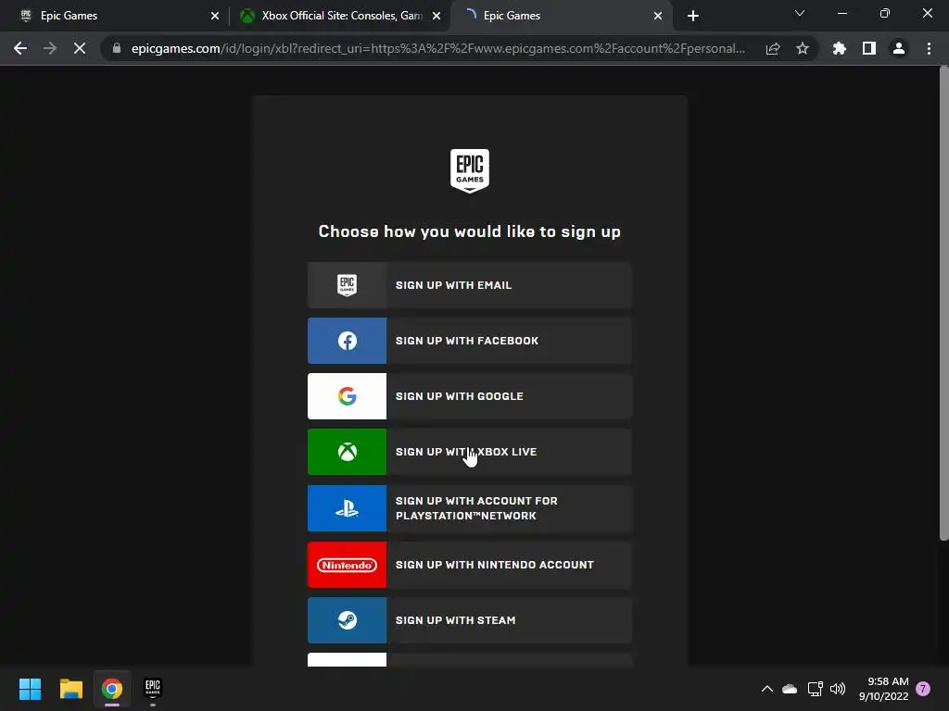Select the loading Epic Games tab
949x711 pixels.
click(x=560, y=16)
